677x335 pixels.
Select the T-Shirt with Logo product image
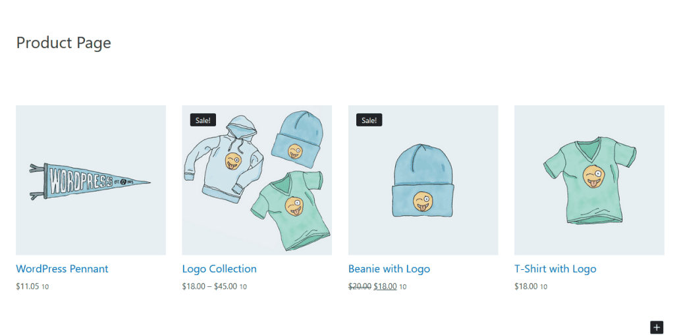click(x=589, y=180)
